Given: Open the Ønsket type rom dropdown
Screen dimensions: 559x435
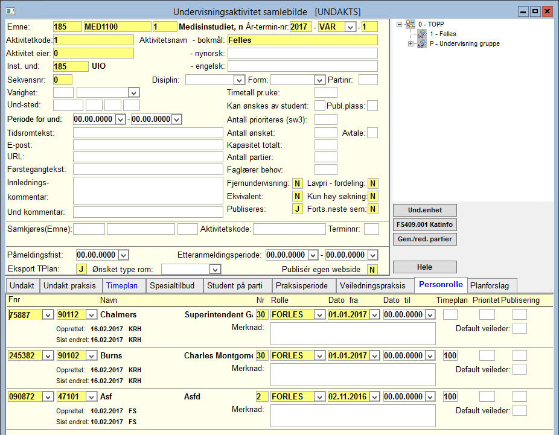Looking at the screenshot, I should 215,270.
